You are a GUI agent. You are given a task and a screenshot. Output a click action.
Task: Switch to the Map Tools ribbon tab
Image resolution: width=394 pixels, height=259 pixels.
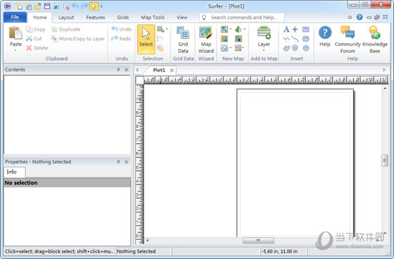(x=153, y=17)
